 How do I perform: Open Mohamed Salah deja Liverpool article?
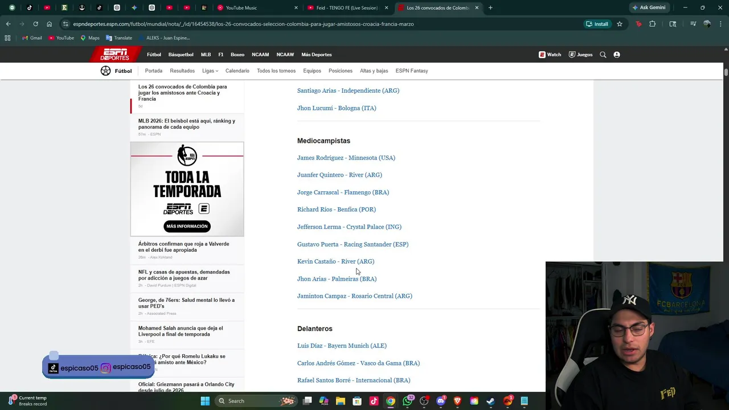click(x=181, y=331)
